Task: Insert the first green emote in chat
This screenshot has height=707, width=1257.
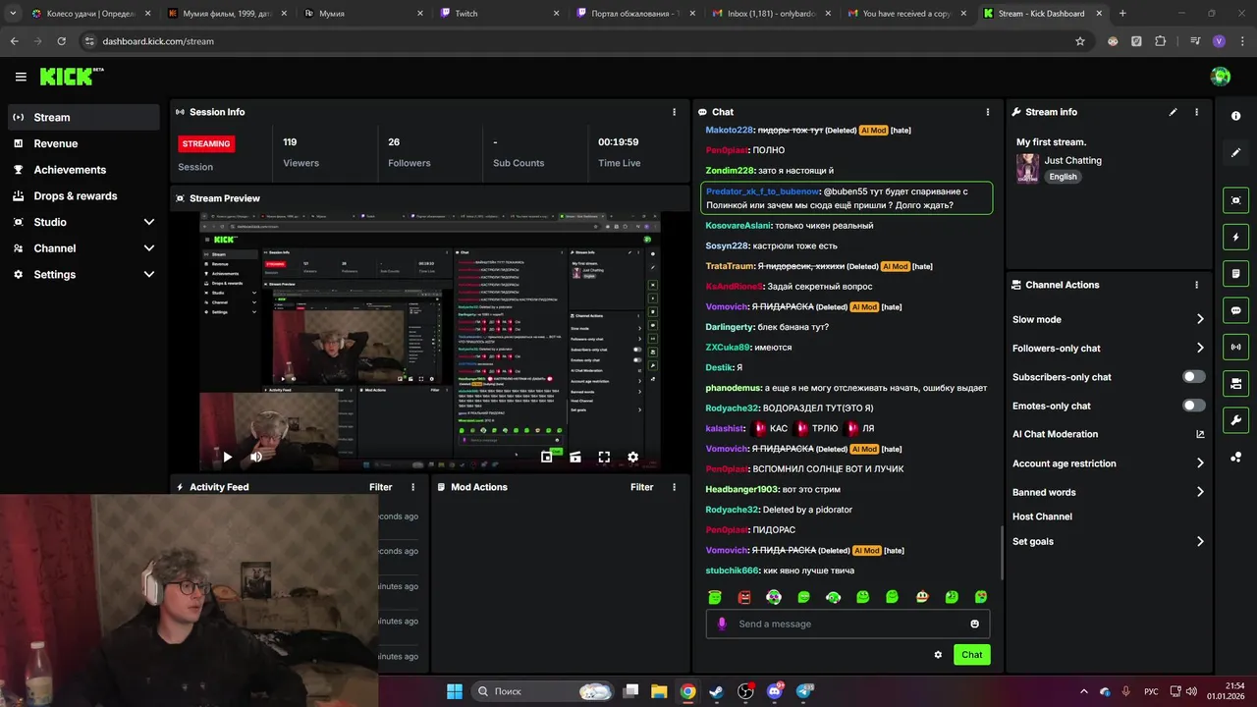Action: (715, 597)
